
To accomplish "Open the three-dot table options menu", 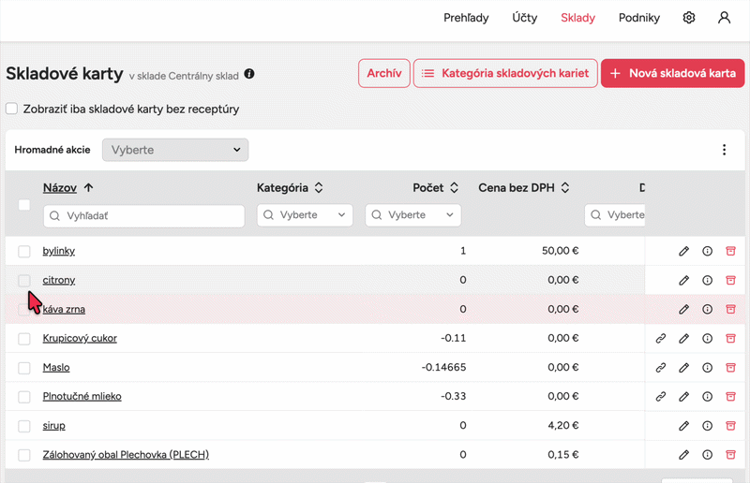I will point(724,150).
